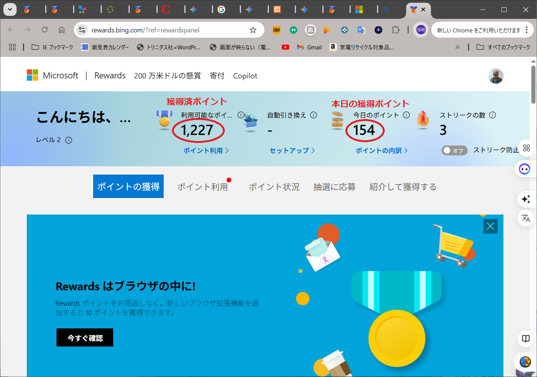Show site information for rewards.bing.com

click(x=82, y=30)
